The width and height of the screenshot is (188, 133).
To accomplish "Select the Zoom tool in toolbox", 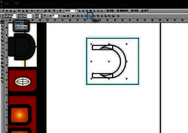I will (2, 33).
